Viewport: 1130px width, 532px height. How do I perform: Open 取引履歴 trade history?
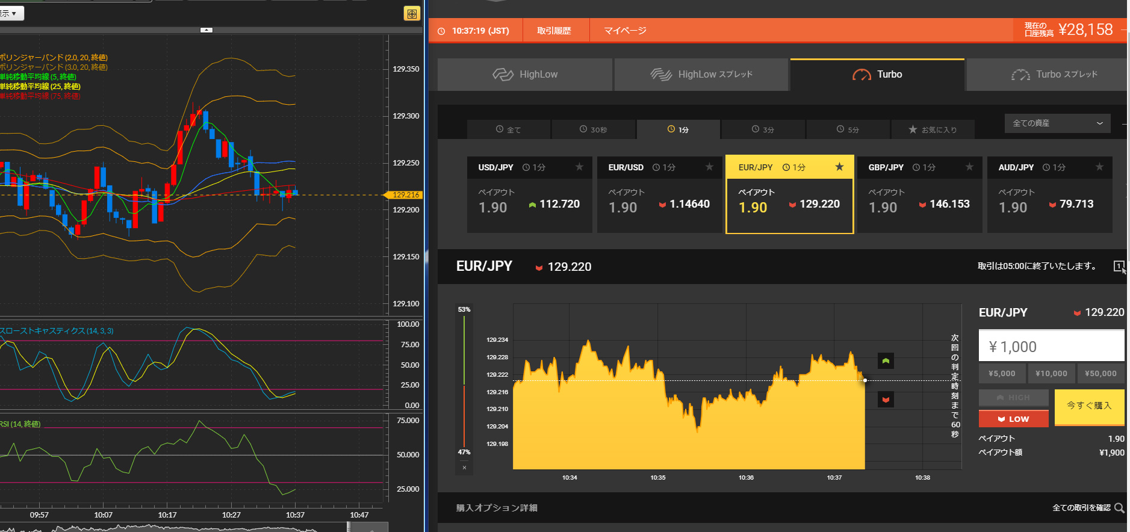554,31
